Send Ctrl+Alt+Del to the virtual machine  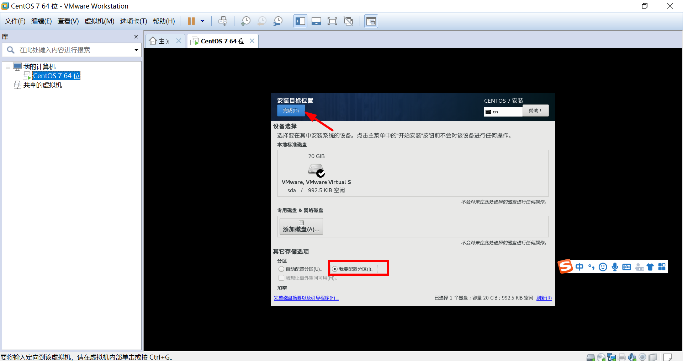pos(223,21)
